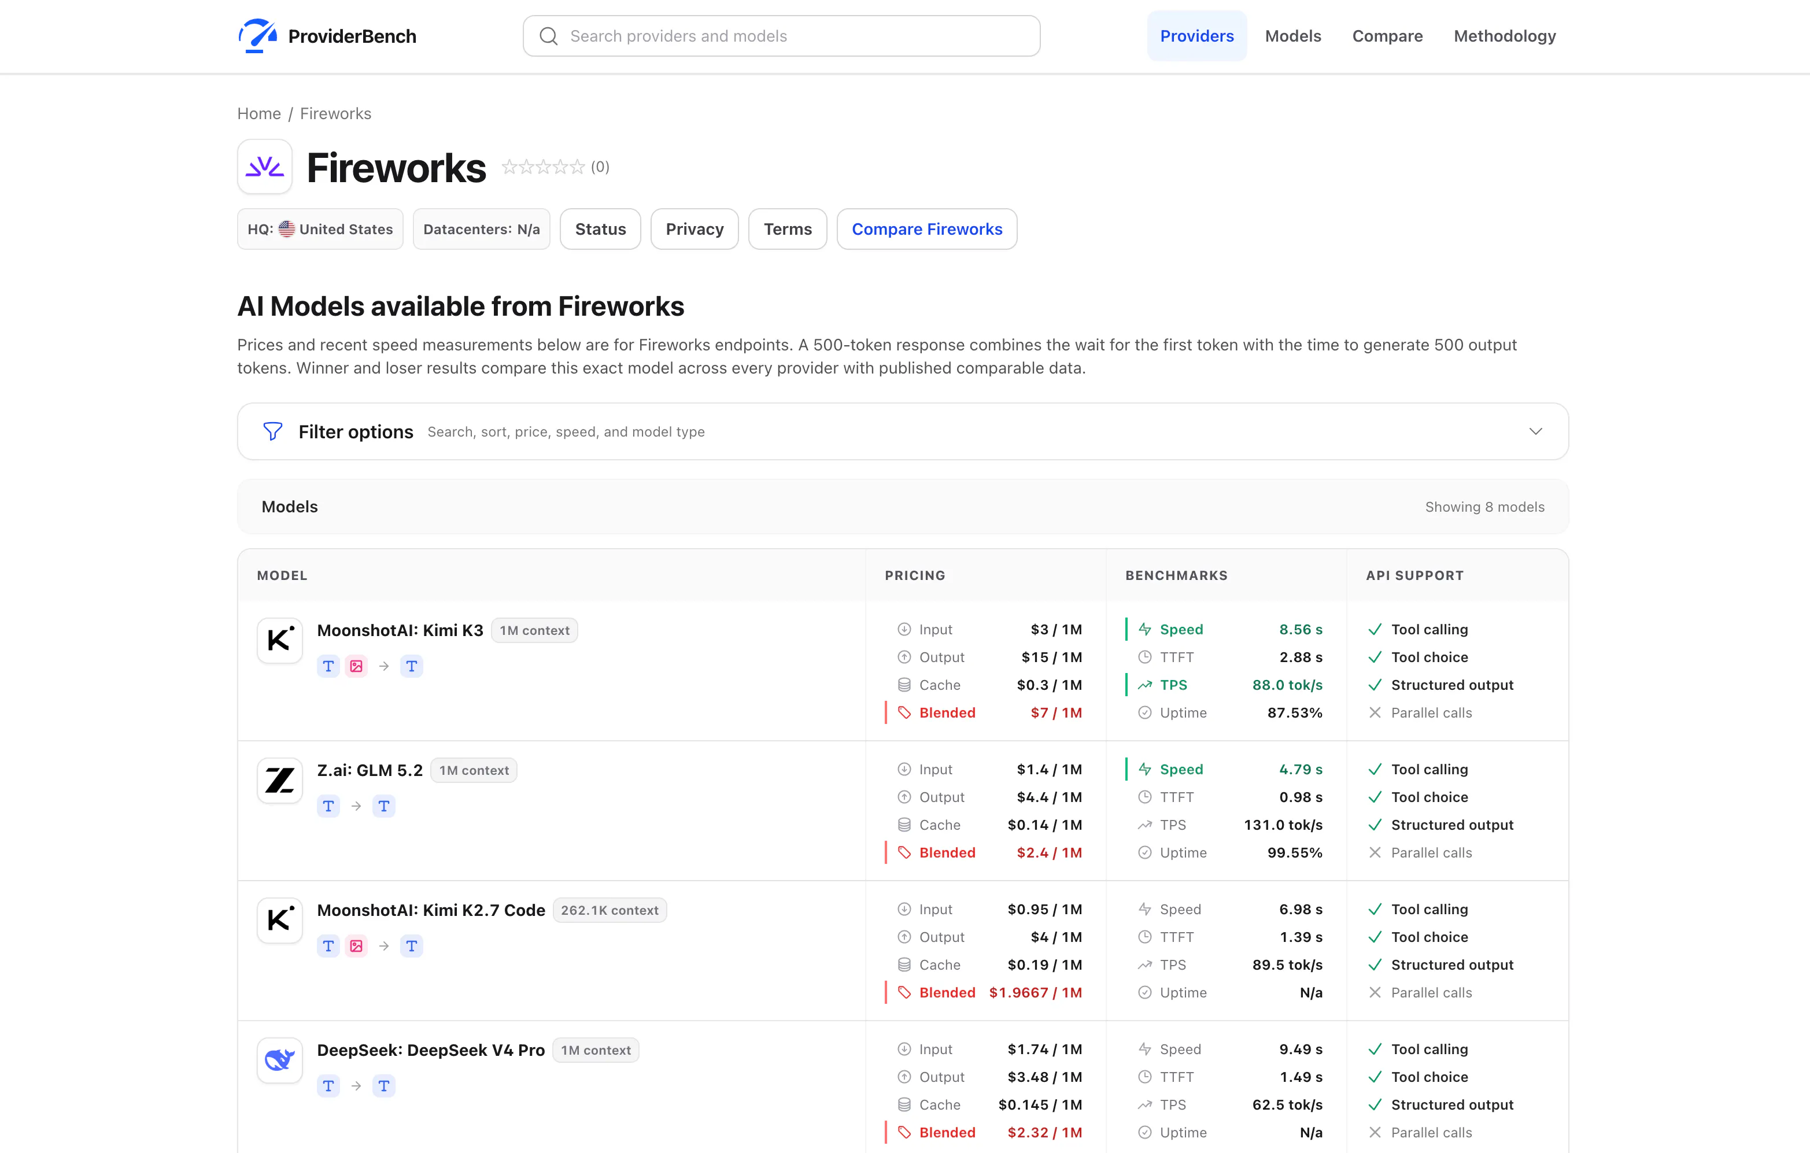The height and width of the screenshot is (1153, 1810).
Task: Click the Compare Fireworks button
Action: pos(927,229)
